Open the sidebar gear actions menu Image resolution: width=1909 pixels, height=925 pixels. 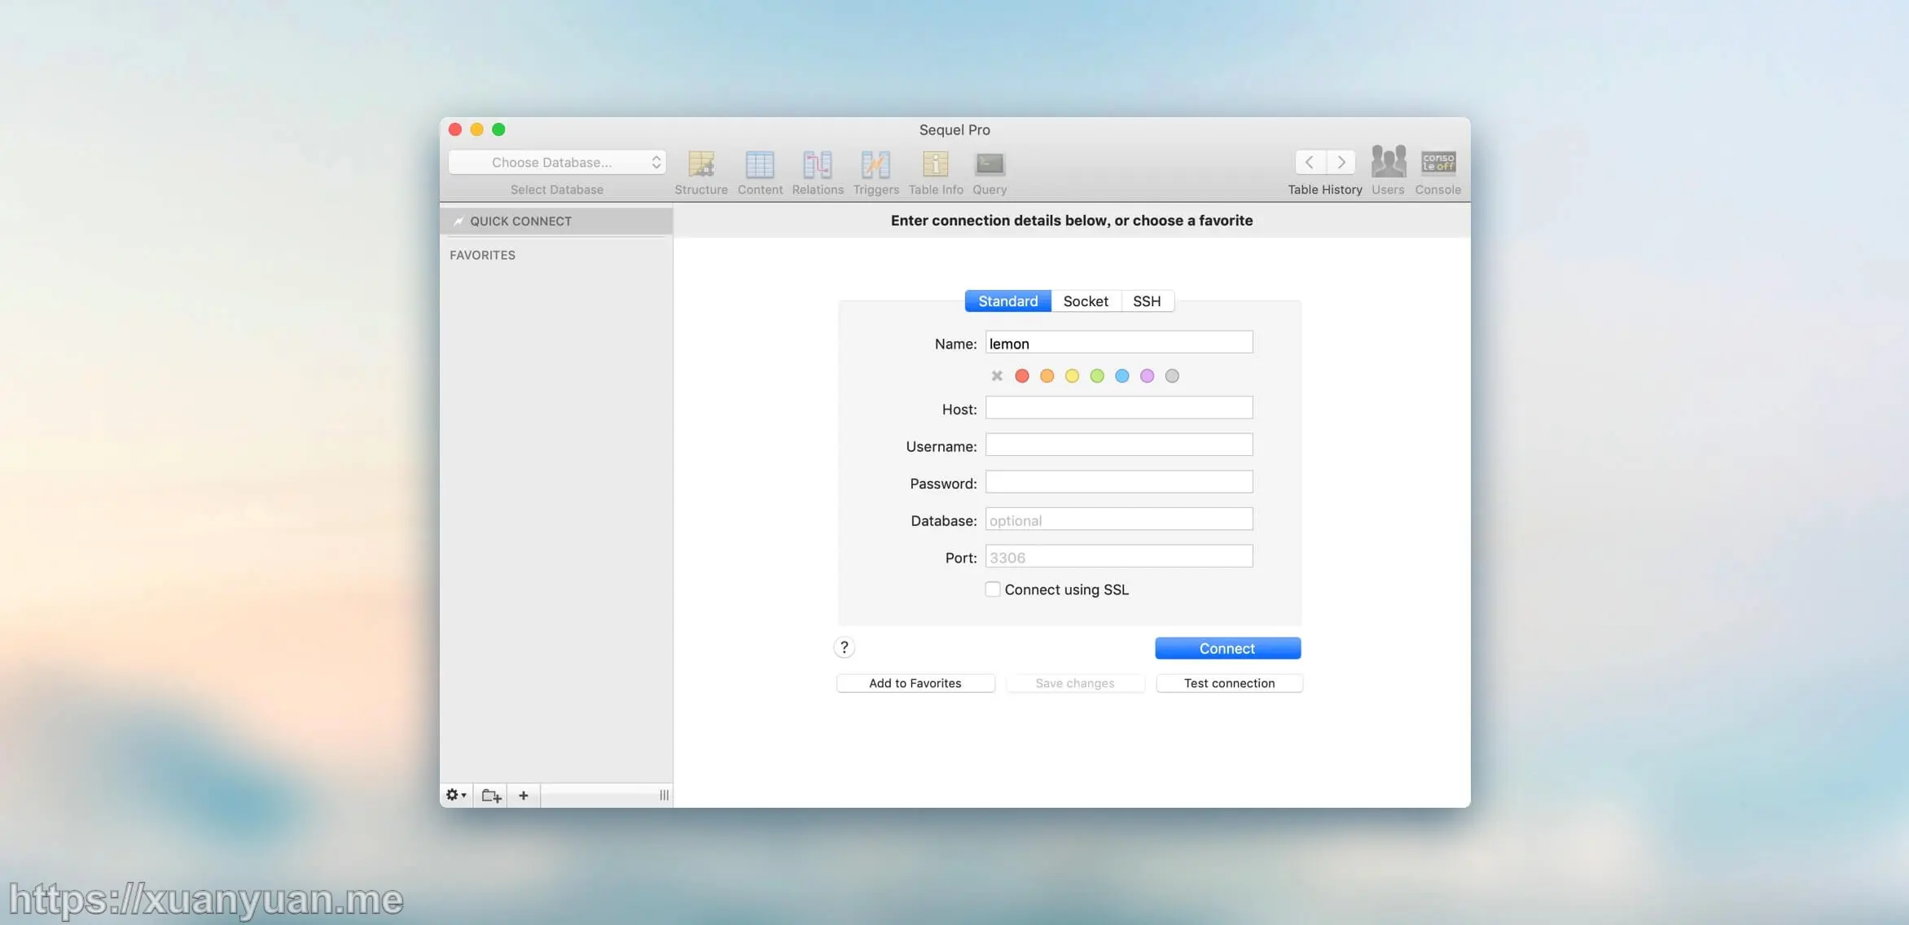(456, 795)
